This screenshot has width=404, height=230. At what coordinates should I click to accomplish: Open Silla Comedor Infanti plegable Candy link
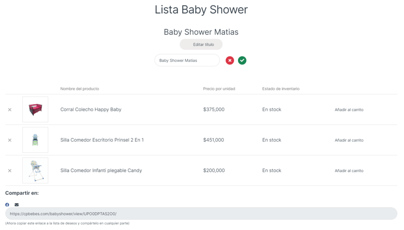(x=101, y=170)
